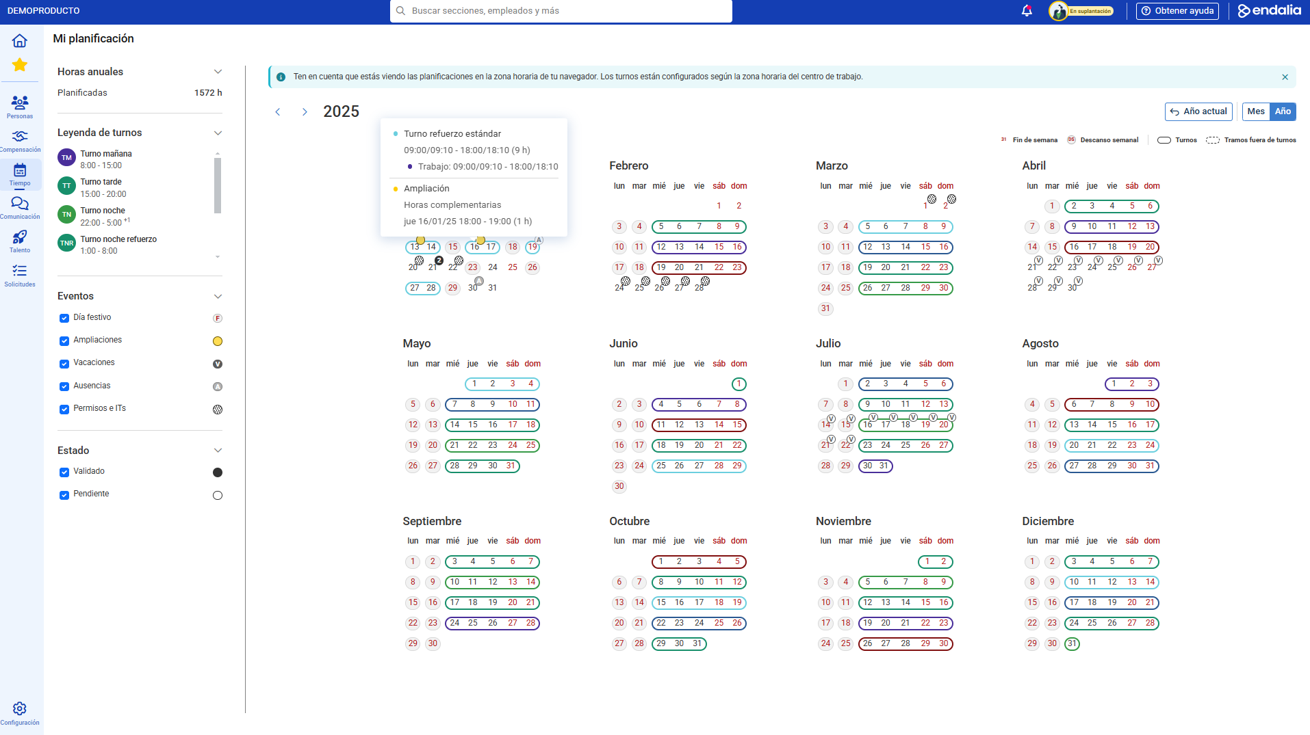Screen dimensions: 1310x735
Task: Select March 31 day cell
Action: 825,309
